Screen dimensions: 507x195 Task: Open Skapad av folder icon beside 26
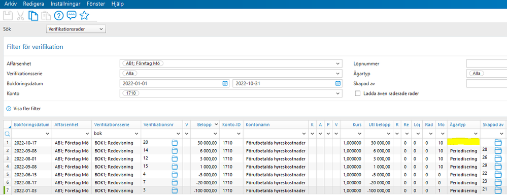(x=498, y=158)
